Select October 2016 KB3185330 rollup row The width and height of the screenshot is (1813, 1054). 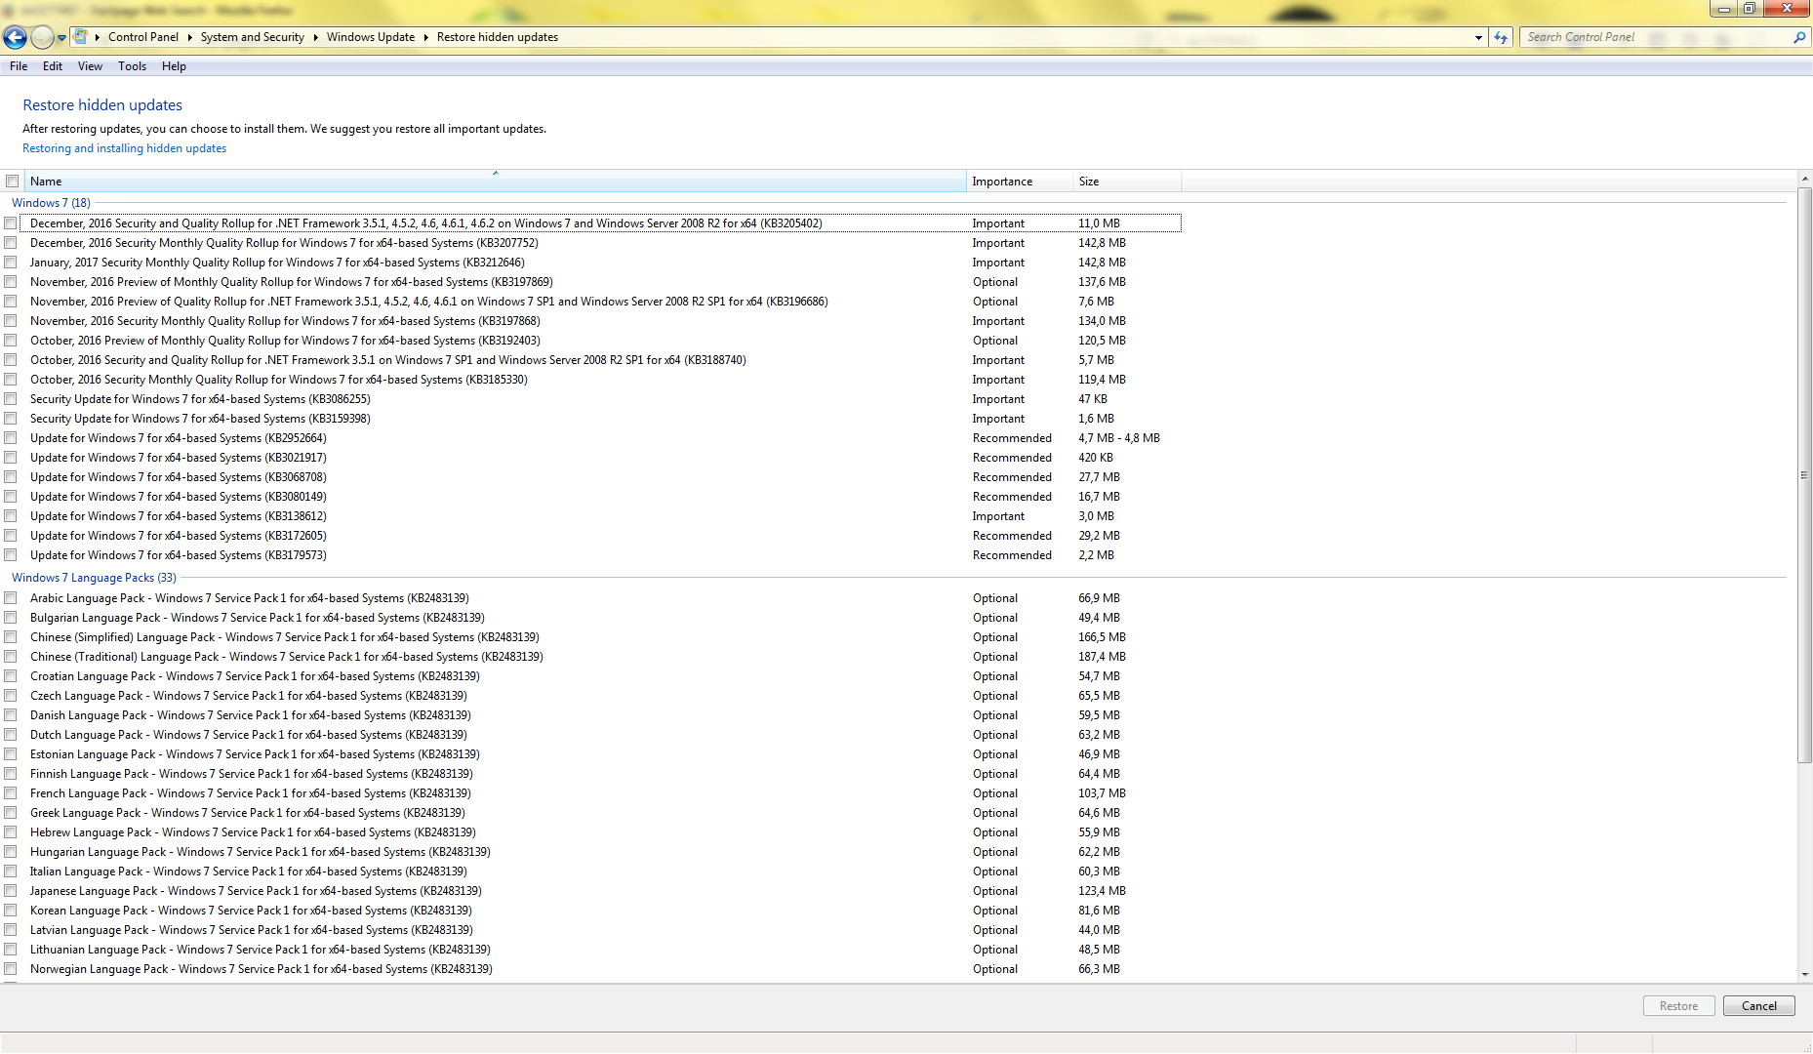[591, 380]
